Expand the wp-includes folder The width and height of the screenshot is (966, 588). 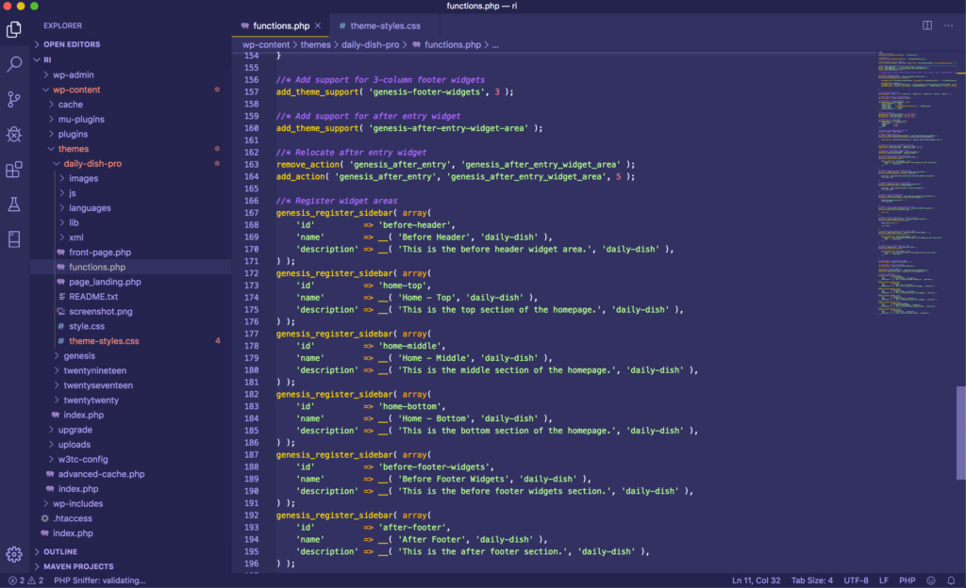[x=77, y=503]
